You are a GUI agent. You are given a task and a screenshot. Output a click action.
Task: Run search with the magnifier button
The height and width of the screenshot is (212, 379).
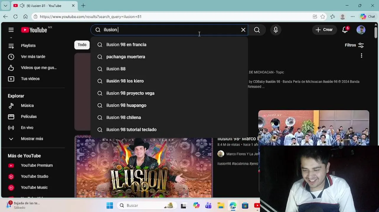point(257,30)
